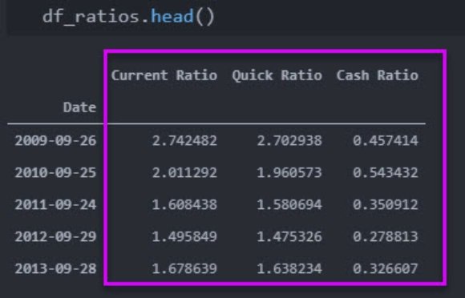
Task: Select the Cash Ratio column header
Action: coord(378,75)
